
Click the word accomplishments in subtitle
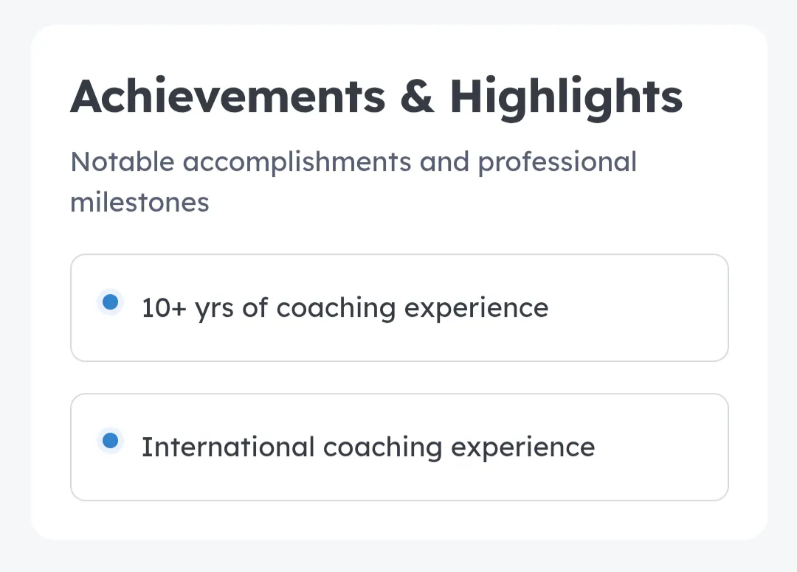click(x=297, y=164)
